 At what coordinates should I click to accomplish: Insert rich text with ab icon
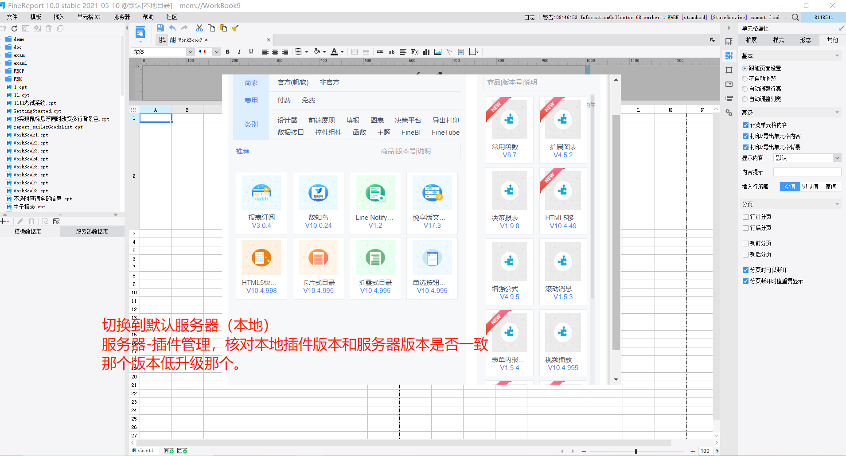(x=392, y=52)
